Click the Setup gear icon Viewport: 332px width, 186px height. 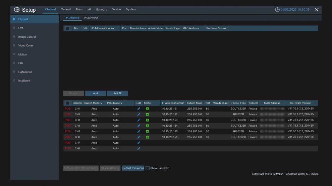pyautogui.click(x=17, y=10)
